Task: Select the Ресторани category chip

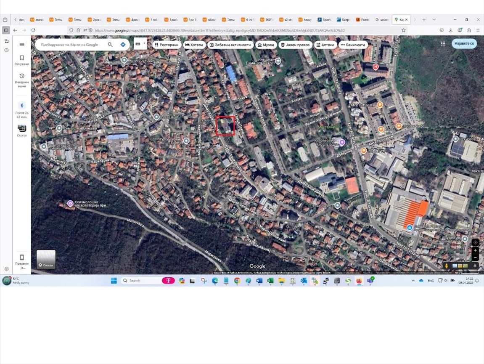Action: click(x=167, y=45)
